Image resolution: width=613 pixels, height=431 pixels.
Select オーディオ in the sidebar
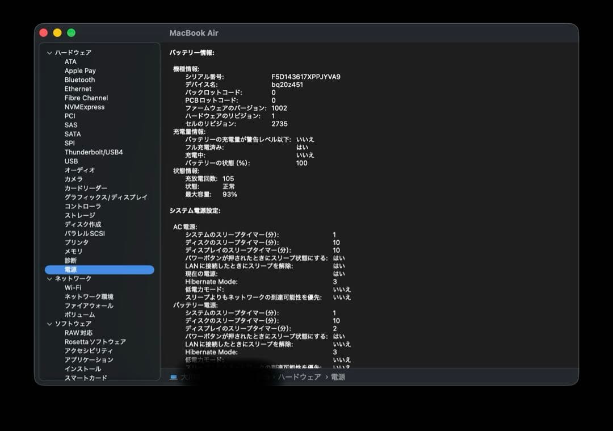pos(80,170)
